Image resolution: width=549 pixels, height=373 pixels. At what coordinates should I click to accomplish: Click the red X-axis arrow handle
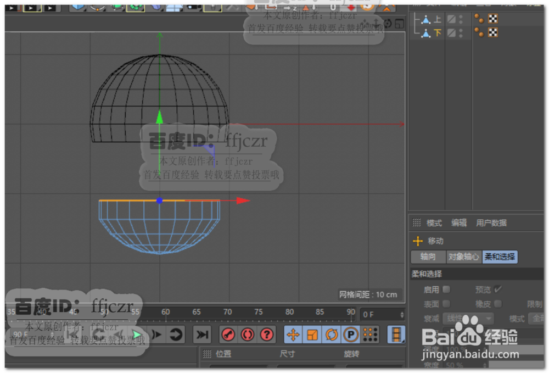click(x=243, y=201)
